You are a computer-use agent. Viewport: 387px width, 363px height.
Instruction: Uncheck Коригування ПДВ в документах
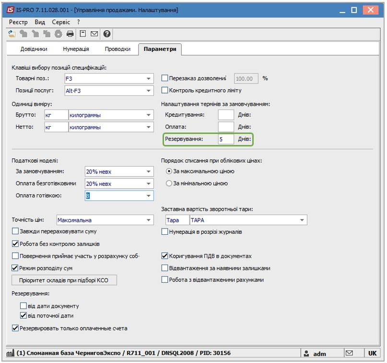[x=164, y=256]
